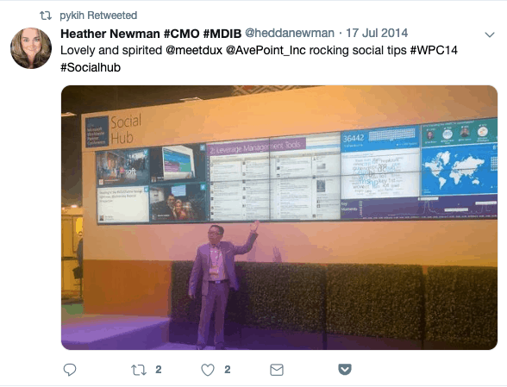The width and height of the screenshot is (507, 387).
Task: Open the tweet options chevron dropdown
Action: click(x=490, y=34)
